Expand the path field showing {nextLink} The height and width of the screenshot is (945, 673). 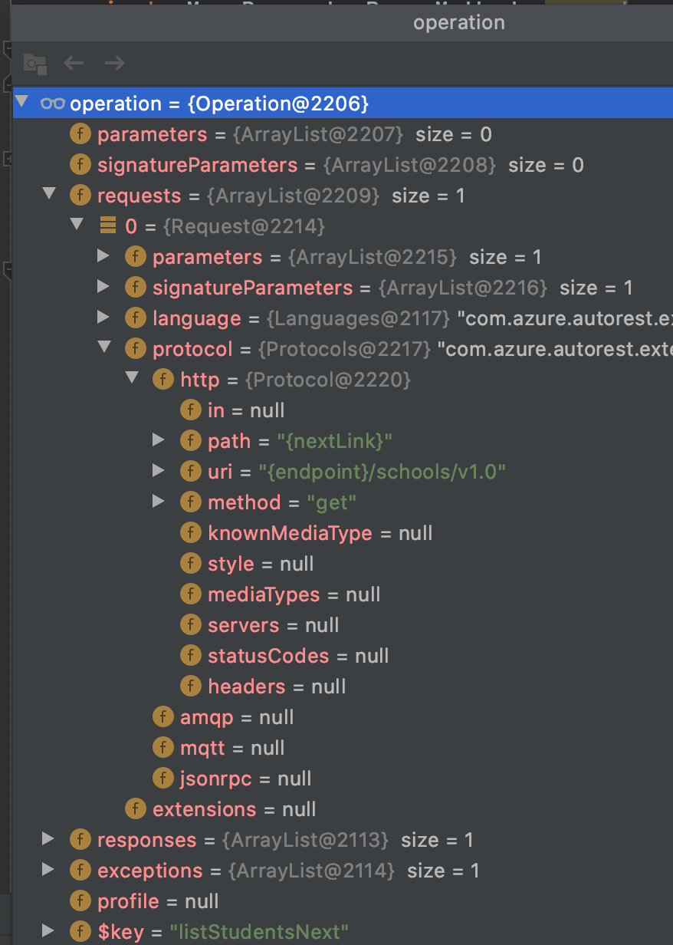point(159,440)
